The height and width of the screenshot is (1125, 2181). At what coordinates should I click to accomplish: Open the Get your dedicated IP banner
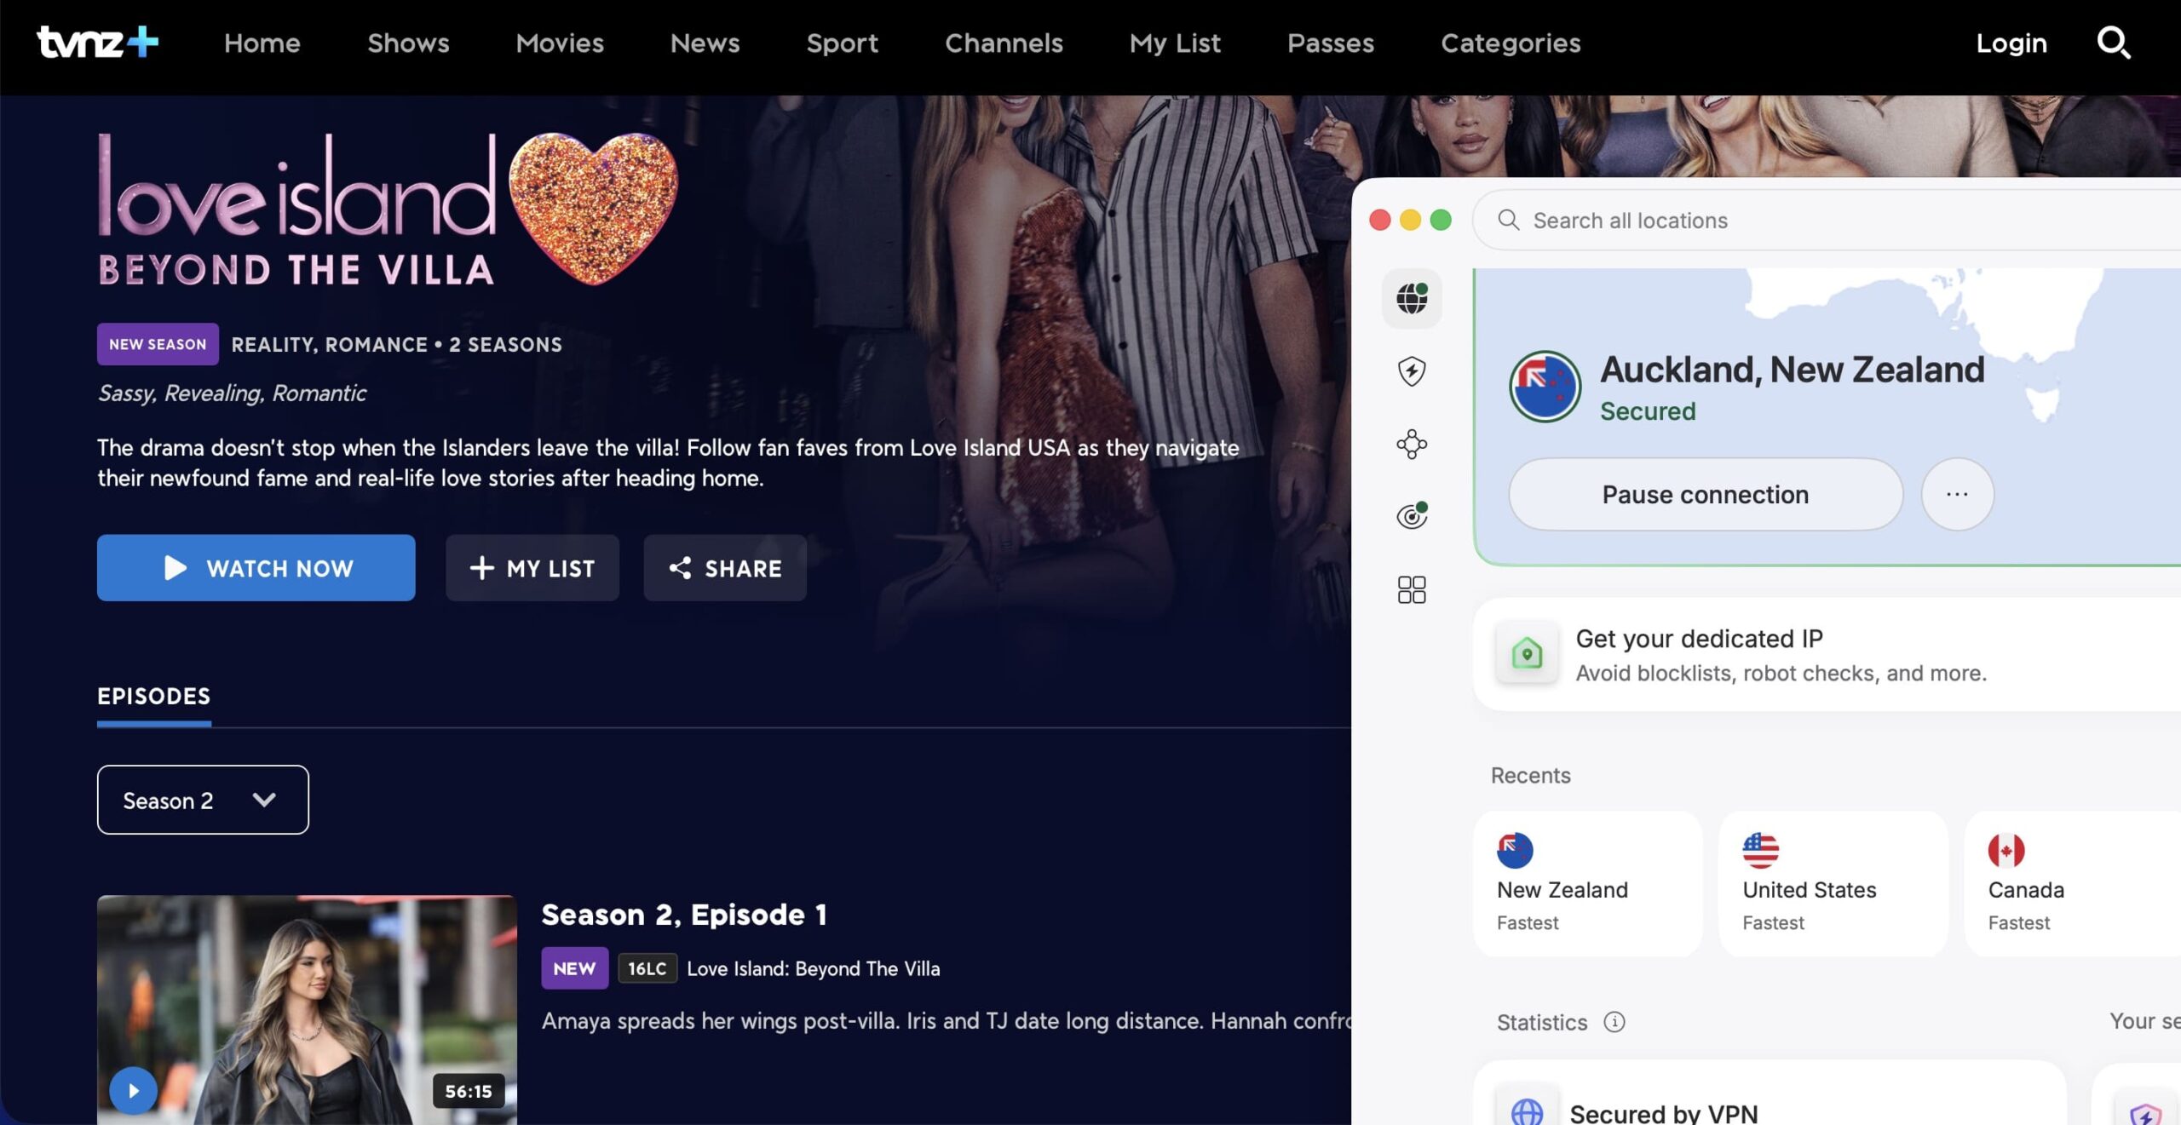[1827, 654]
